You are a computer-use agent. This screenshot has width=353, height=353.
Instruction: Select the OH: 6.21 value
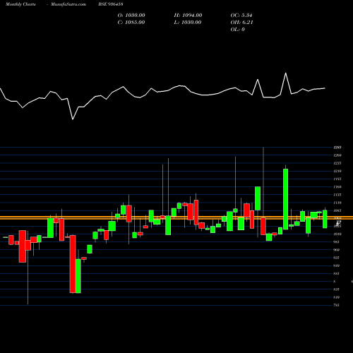coord(241,23)
